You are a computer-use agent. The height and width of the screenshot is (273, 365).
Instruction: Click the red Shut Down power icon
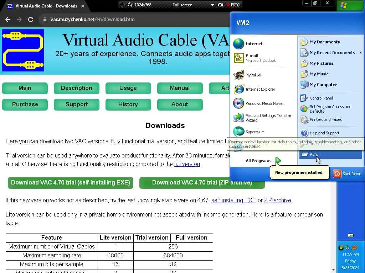337,174
